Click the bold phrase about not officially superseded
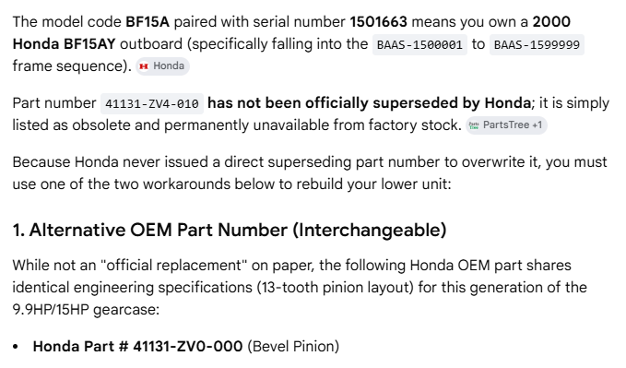The image size is (626, 368). (x=370, y=103)
